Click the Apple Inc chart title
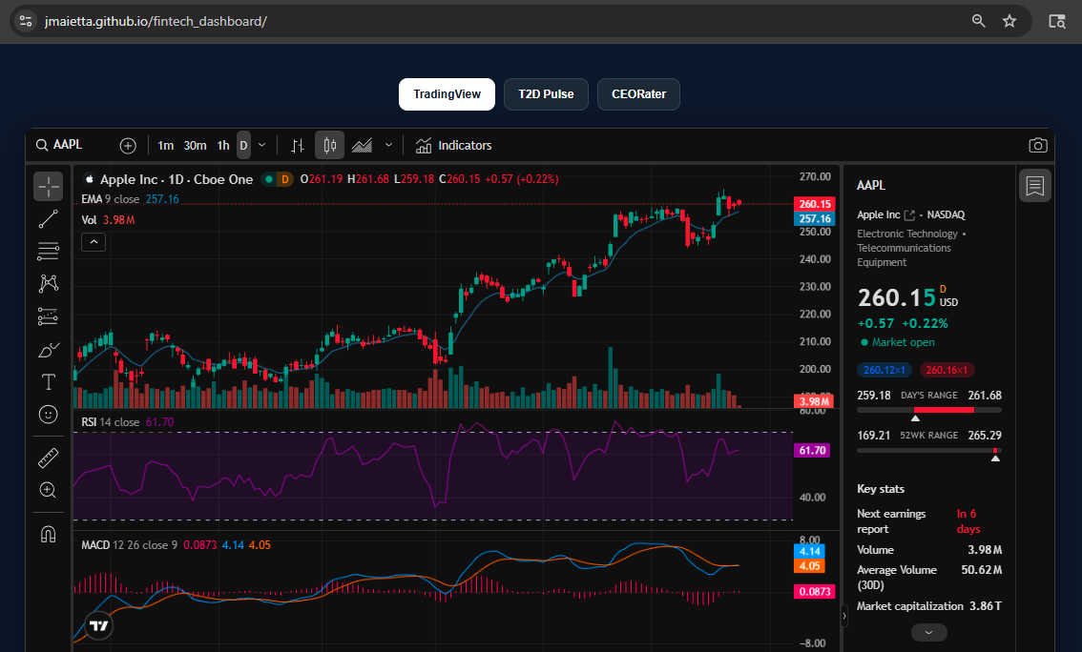Screen dimensions: 1082x652 (177, 179)
